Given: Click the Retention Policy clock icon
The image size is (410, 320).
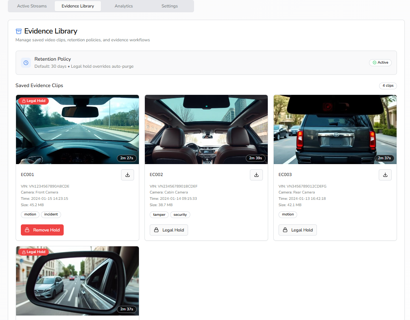Looking at the screenshot, I should (26, 63).
